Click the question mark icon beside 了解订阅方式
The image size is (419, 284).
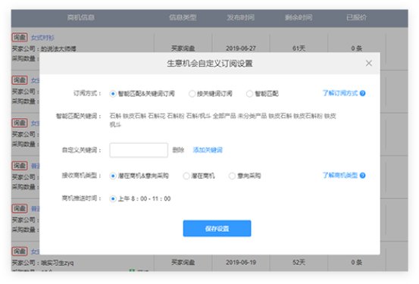click(362, 93)
